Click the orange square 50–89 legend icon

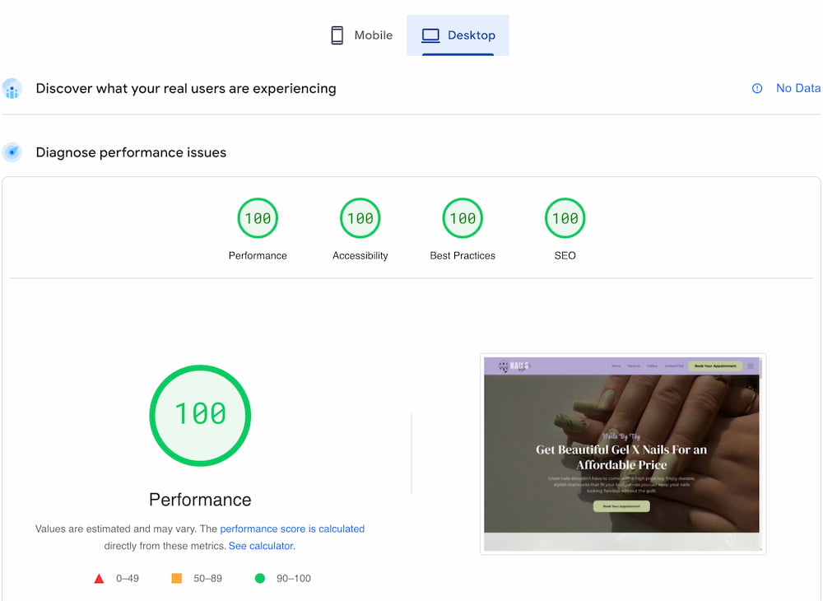click(177, 578)
